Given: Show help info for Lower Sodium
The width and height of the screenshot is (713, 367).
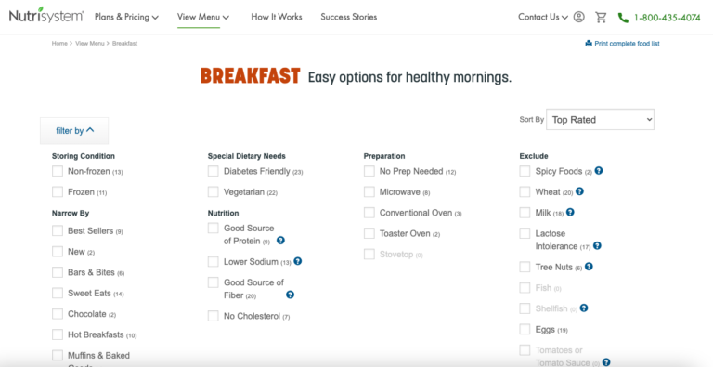Looking at the screenshot, I should [298, 261].
